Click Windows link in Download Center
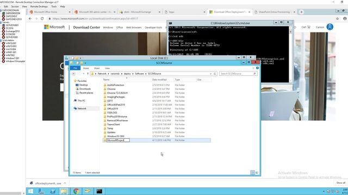348x195 pixels. click(108, 28)
